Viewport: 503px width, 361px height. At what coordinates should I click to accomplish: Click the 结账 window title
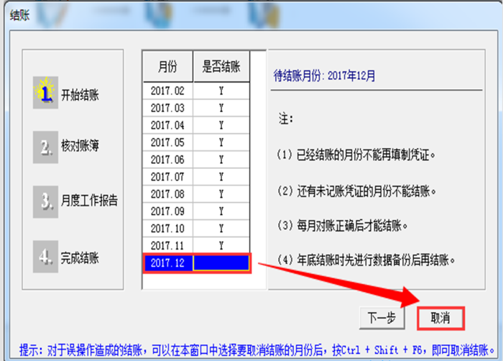[19, 15]
